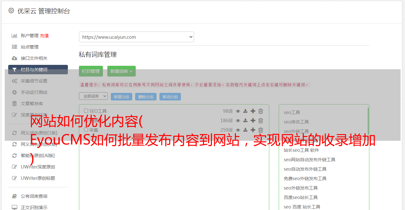Open 账户管理 in the sidebar
The height and width of the screenshot is (210, 405).
pyautogui.click(x=30, y=36)
